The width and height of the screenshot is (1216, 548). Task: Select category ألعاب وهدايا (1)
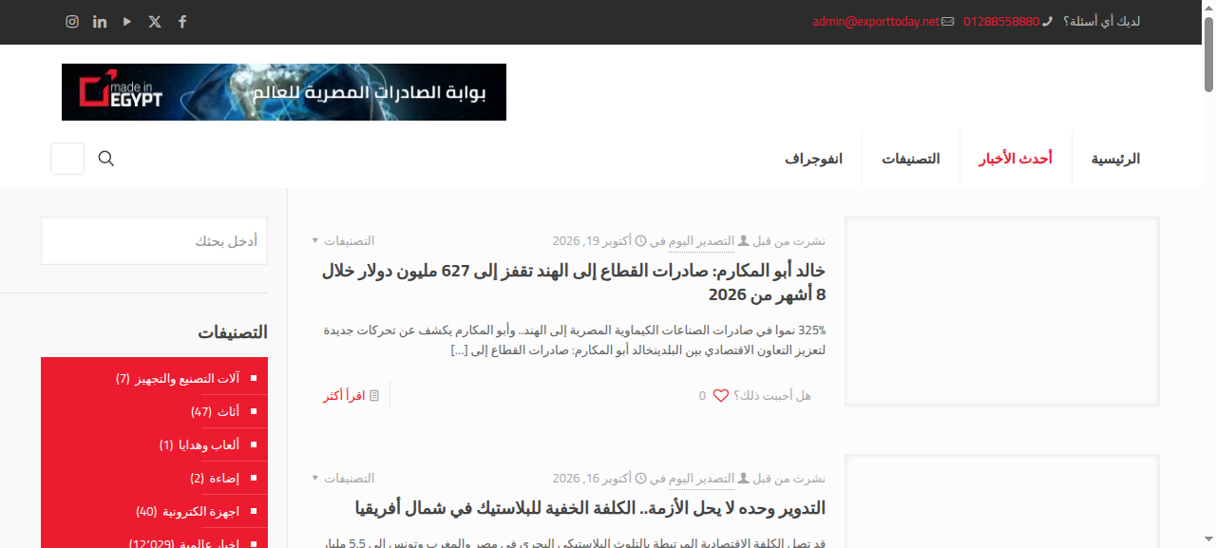(x=199, y=444)
